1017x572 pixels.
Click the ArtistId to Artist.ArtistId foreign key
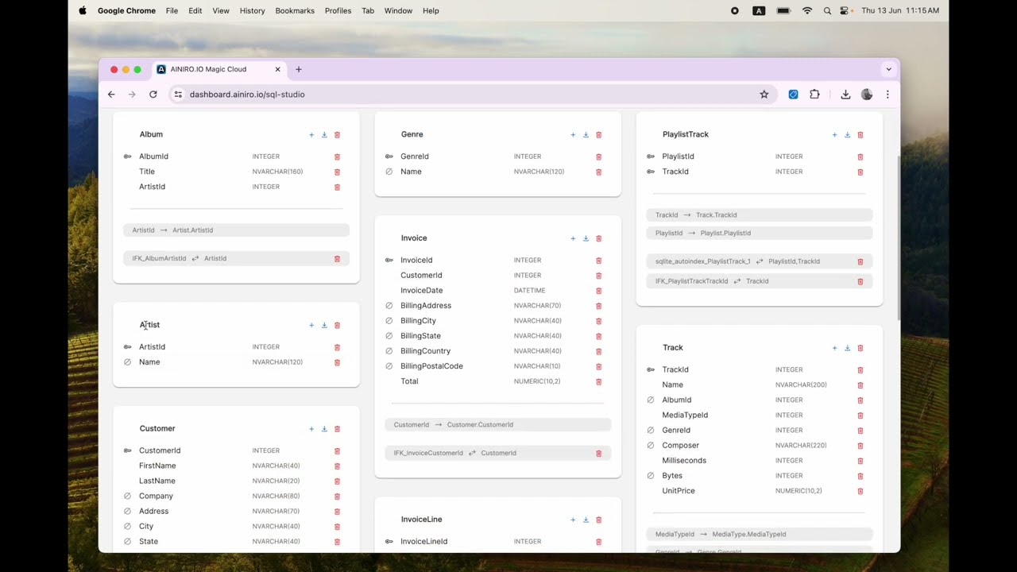pos(236,230)
